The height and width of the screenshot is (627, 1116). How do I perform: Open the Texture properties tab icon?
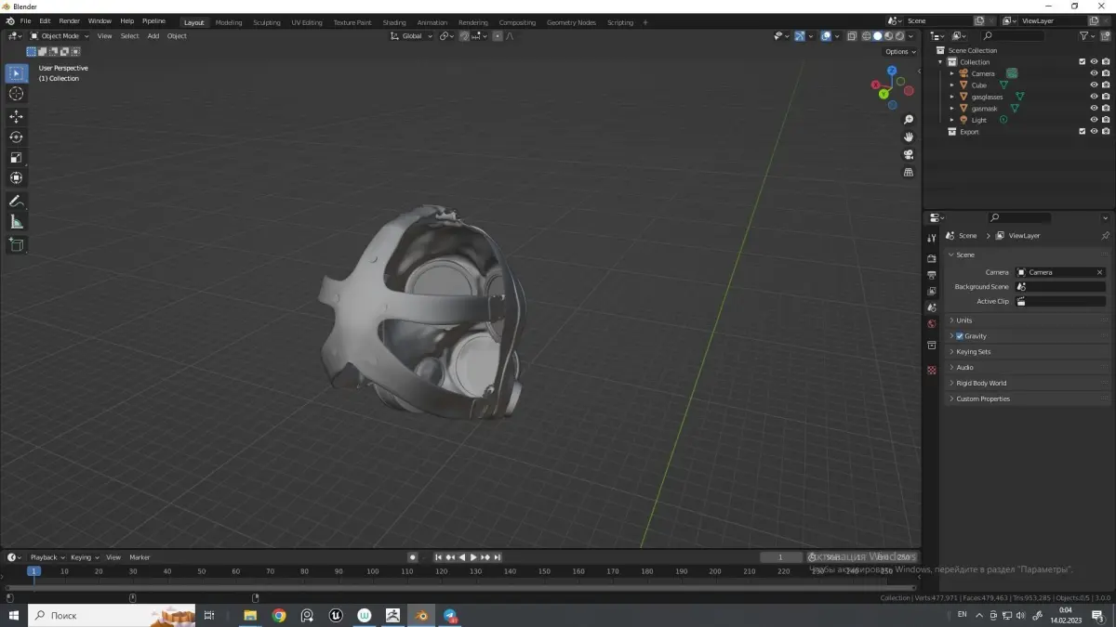tap(932, 370)
